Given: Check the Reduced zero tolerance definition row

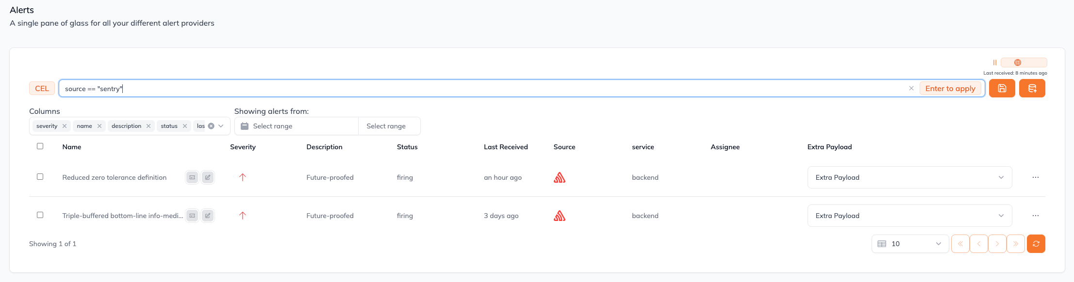Looking at the screenshot, I should tap(40, 176).
